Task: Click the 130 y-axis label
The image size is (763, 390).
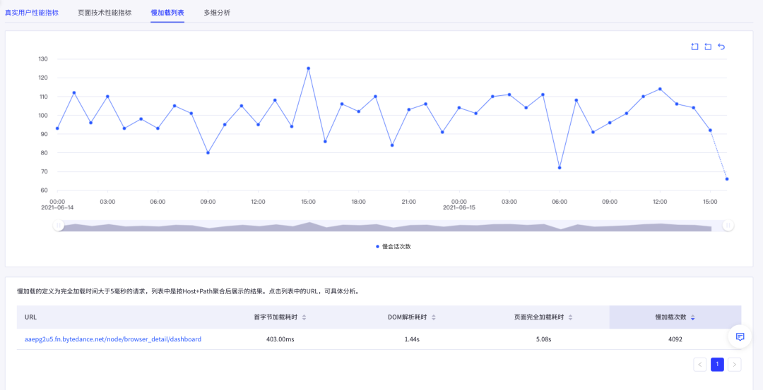Action: coord(43,59)
